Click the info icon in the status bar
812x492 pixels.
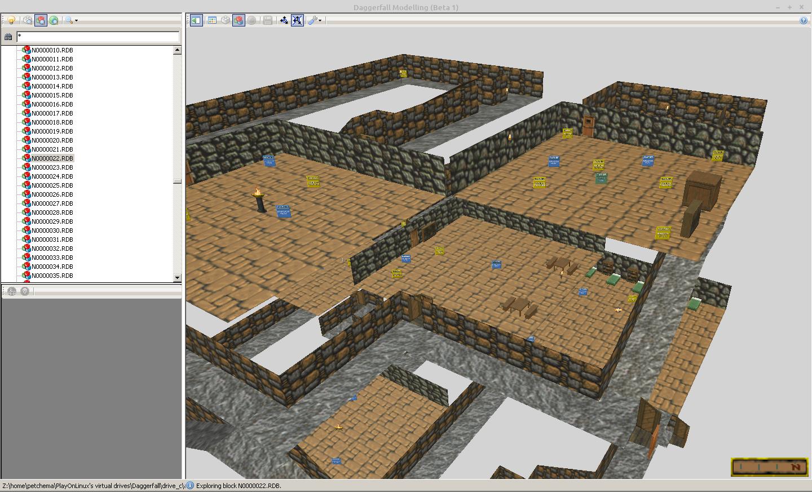[x=190, y=485]
